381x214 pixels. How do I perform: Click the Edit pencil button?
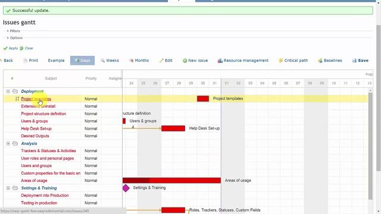[165, 61]
